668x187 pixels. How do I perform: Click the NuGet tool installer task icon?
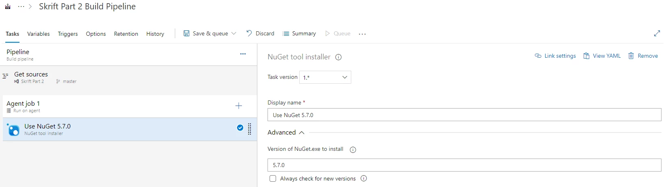point(13,130)
